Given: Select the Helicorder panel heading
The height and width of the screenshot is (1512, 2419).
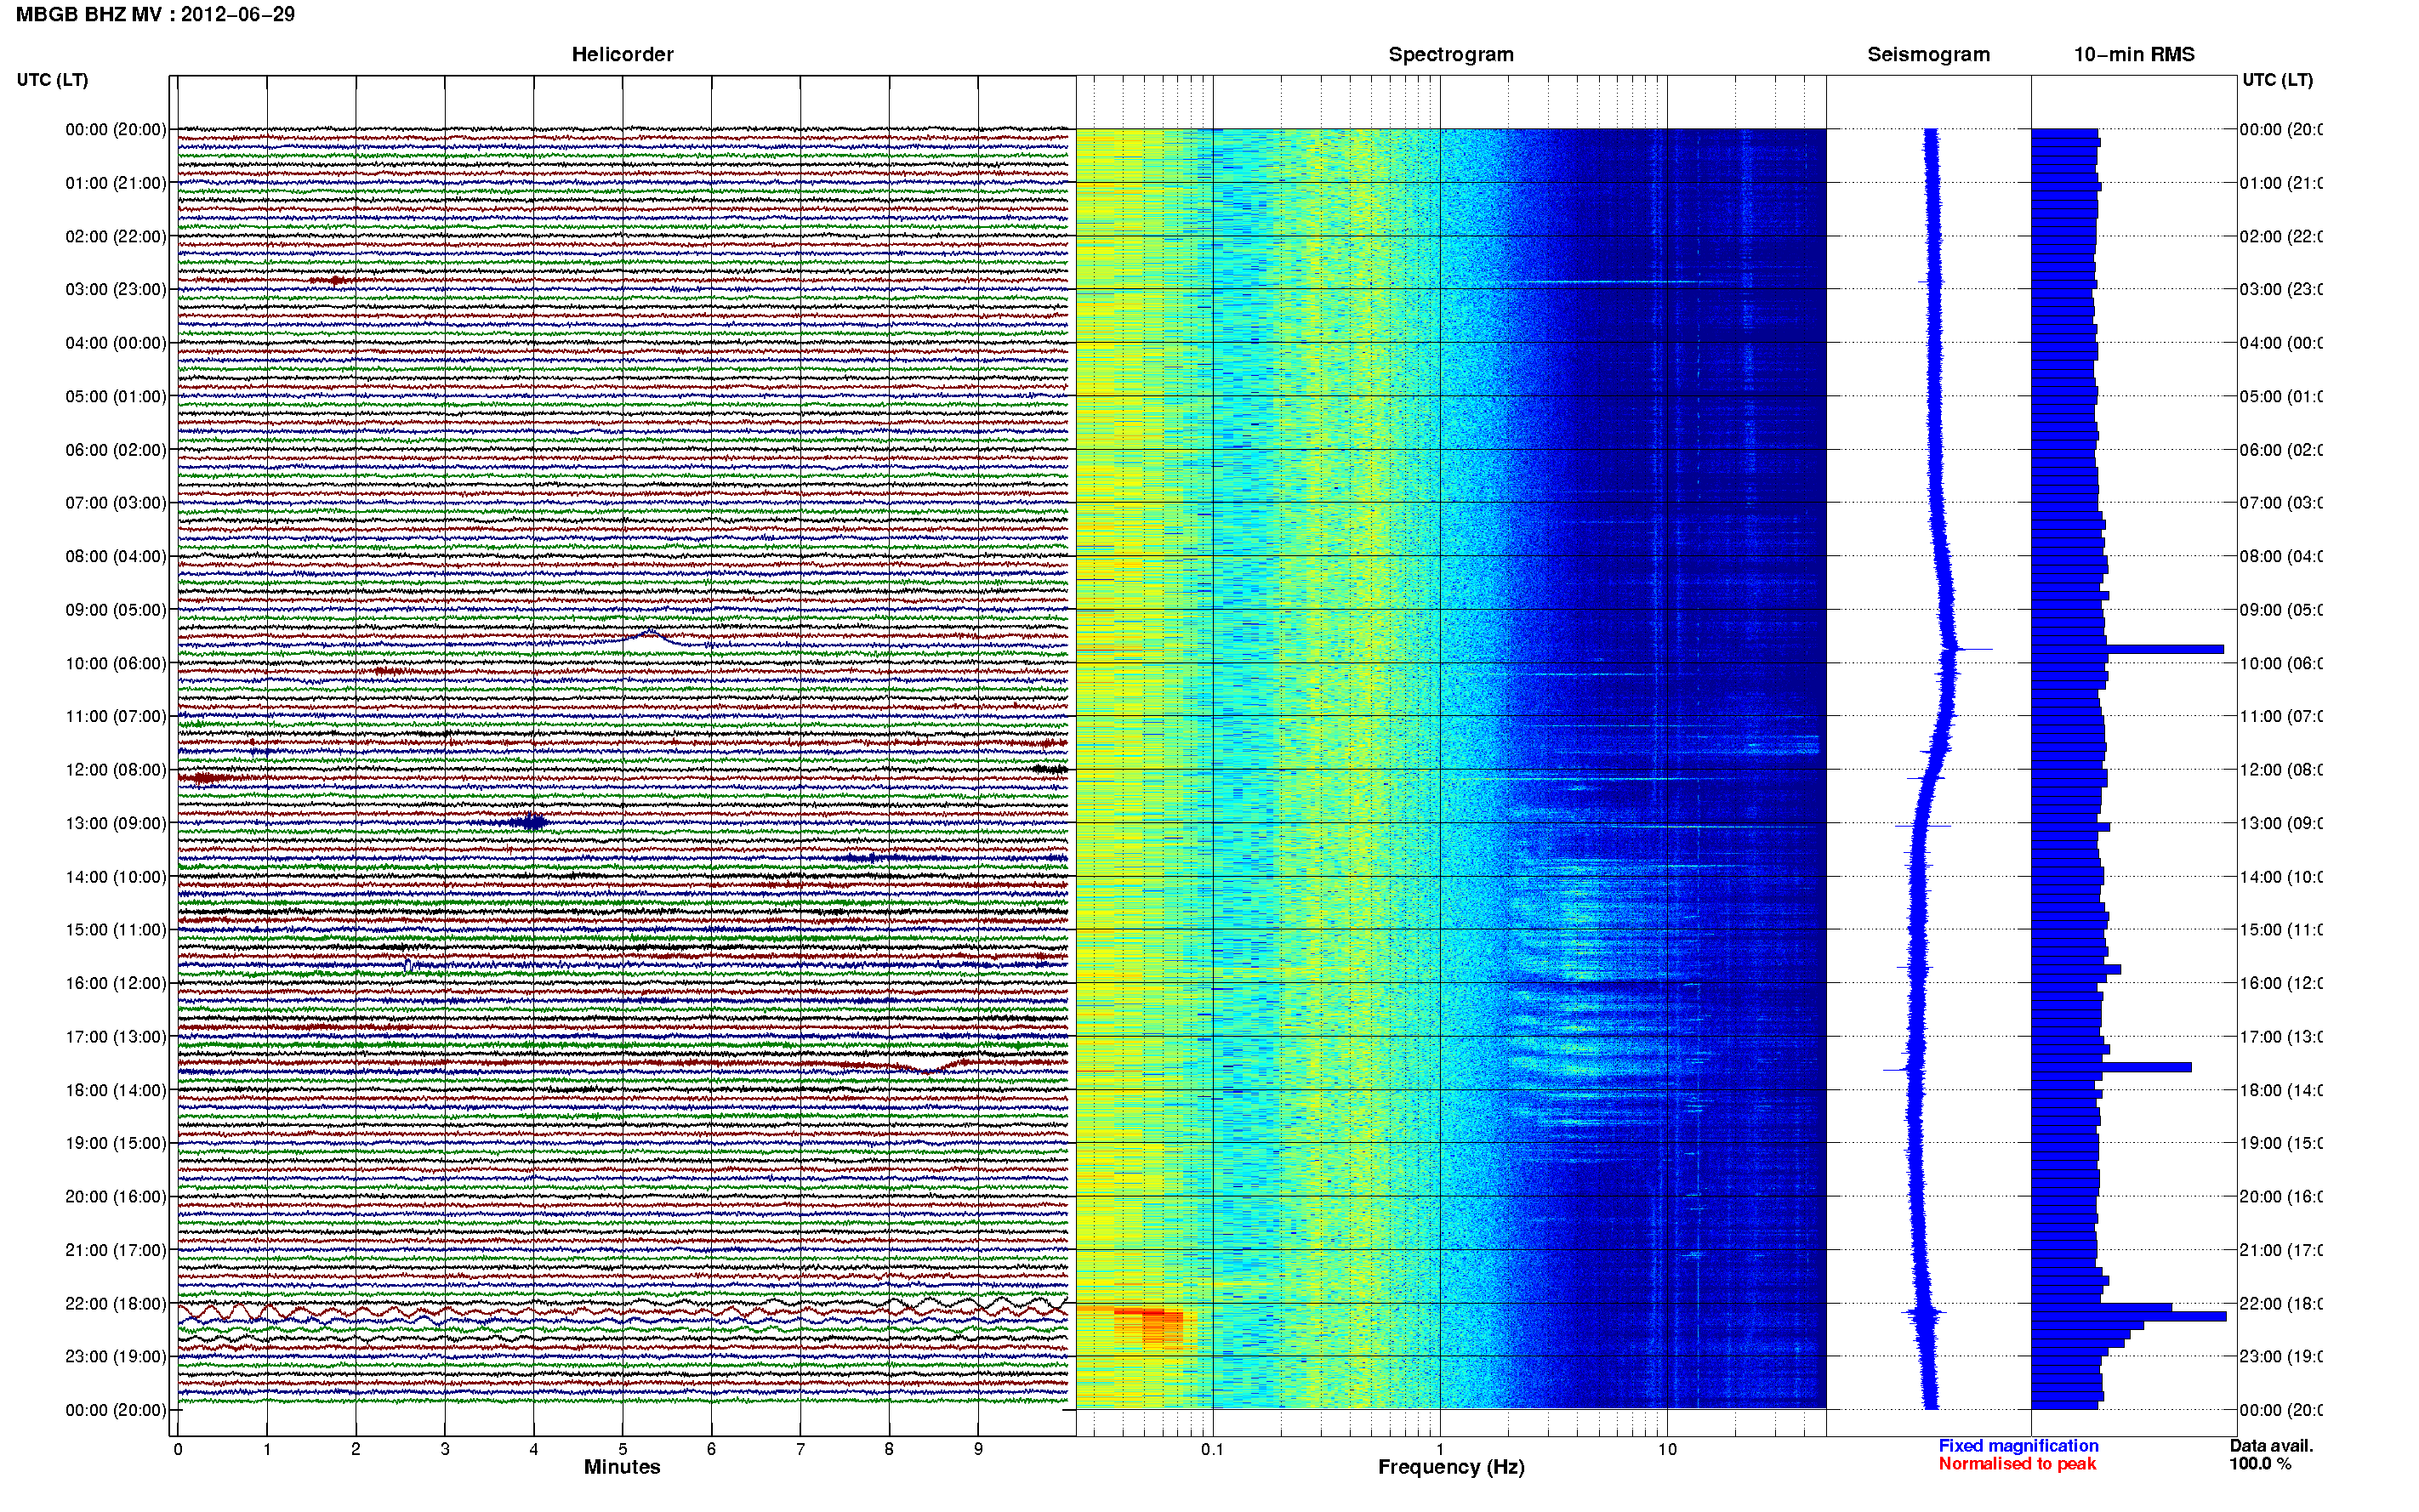Looking at the screenshot, I should pos(622,54).
